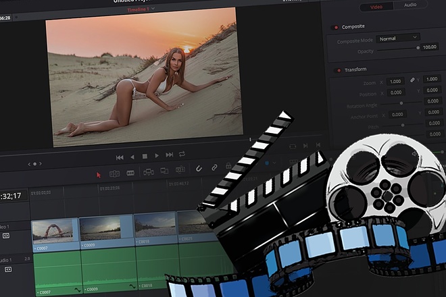Click the Anchor Point X value field

pyautogui.click(x=397, y=115)
